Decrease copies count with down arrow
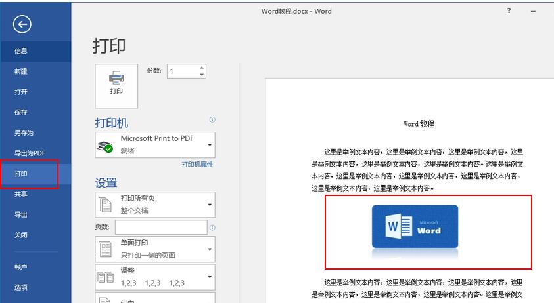The image size is (554, 303). point(201,74)
